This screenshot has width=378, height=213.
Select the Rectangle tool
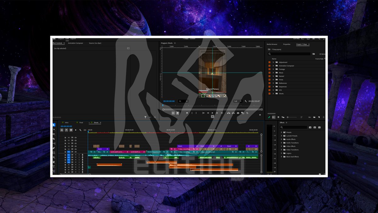54,153
